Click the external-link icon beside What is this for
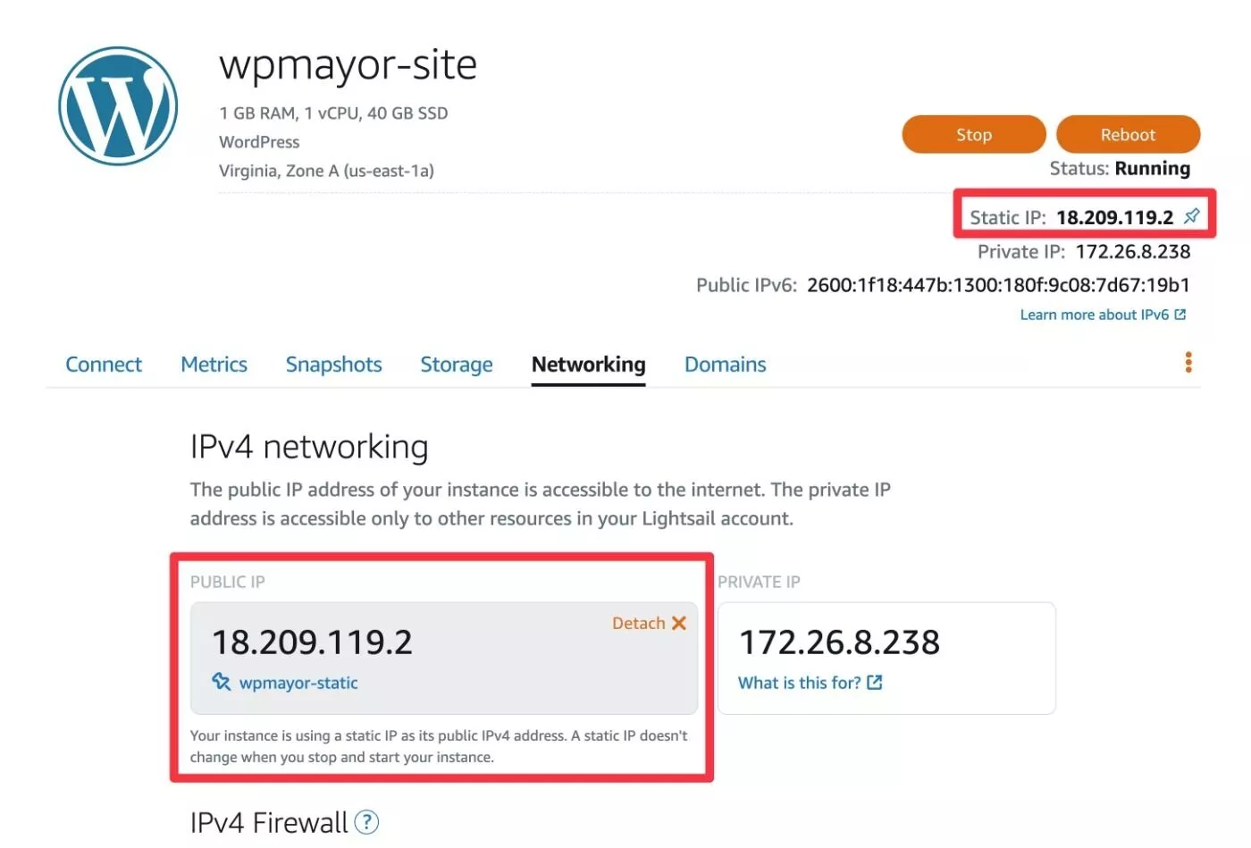This screenshot has width=1251, height=848. pos(875,683)
